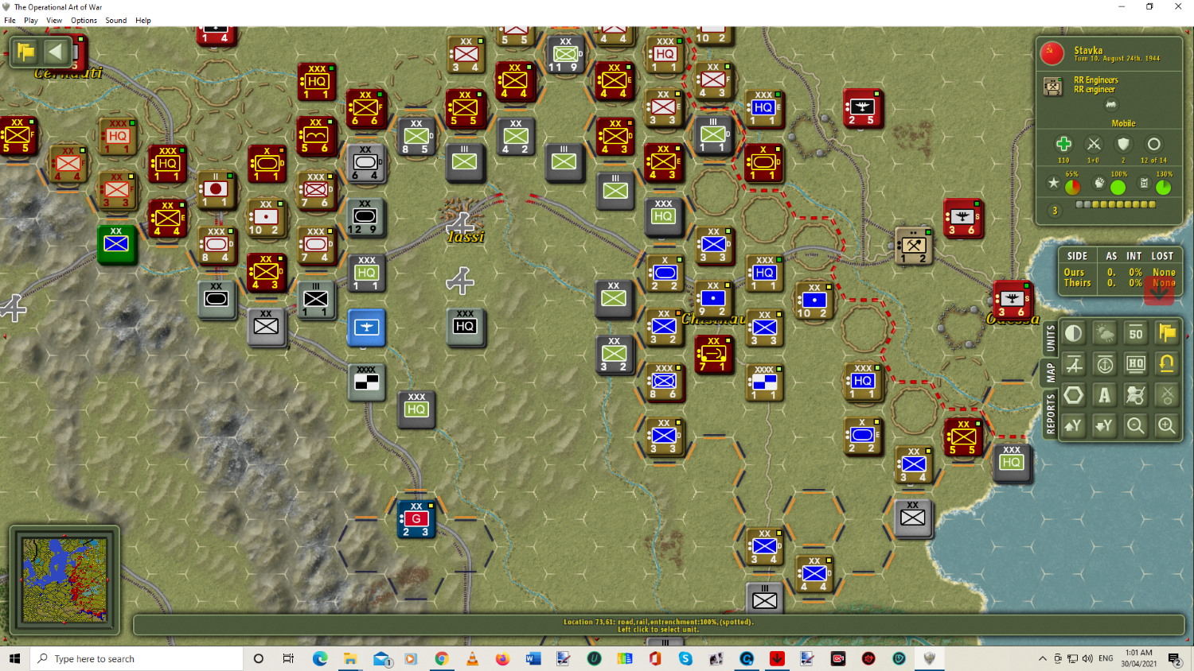The image size is (1194, 671).
Task: Click the crossed swords hex button
Action: click(1167, 395)
